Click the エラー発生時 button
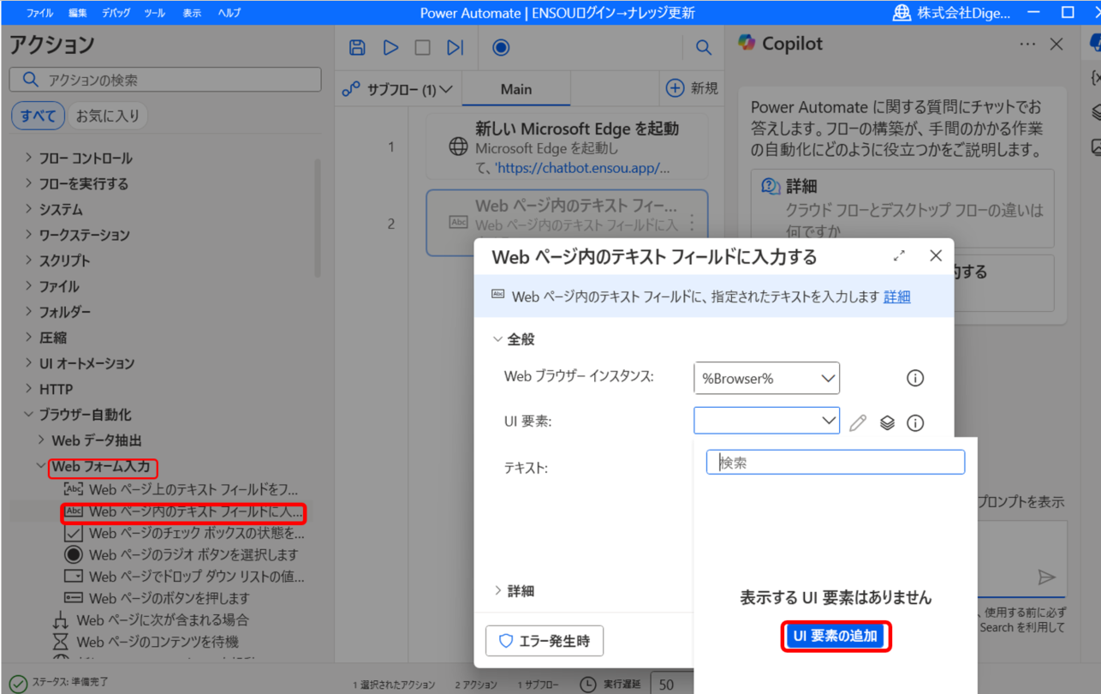The image size is (1101, 694). click(544, 640)
